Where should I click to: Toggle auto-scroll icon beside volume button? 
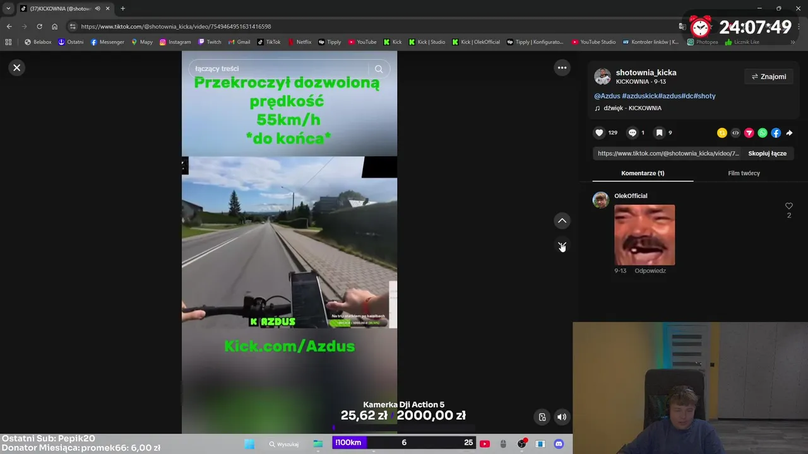542,417
